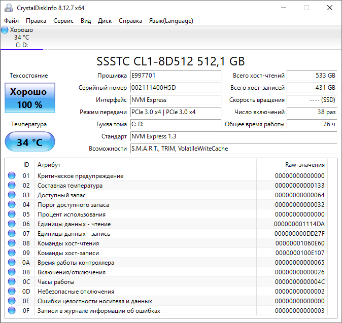The height and width of the screenshot is (323, 342).
Task: Click the power-on hours value 76 ч
Action: 312,124
